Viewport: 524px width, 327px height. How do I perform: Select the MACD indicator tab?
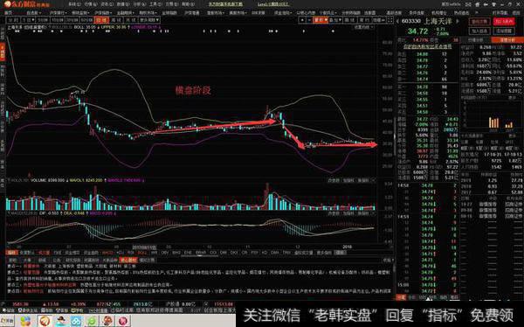point(107,253)
